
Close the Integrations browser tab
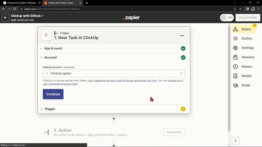coord(40,3)
